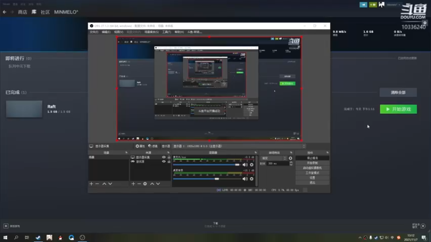Open Steam friends and chat icon

tap(423, 226)
